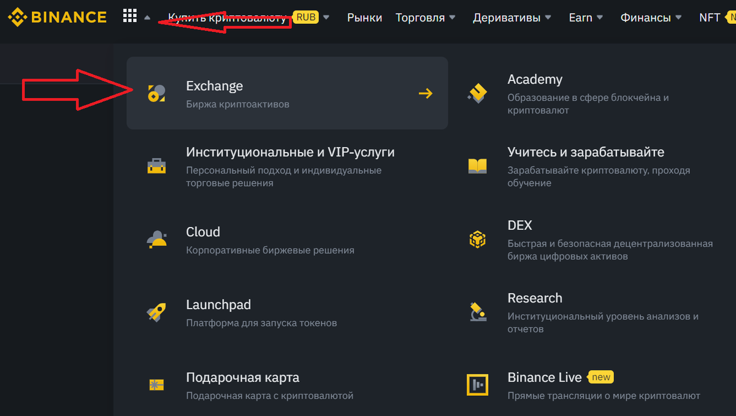Click 'Платформа для запуска токенов' text
This screenshot has width=736, height=416.
(x=261, y=323)
